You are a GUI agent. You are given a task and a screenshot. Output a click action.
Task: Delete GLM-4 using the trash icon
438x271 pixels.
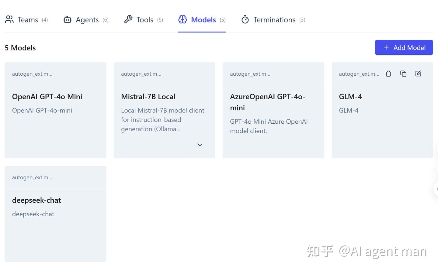(x=388, y=74)
